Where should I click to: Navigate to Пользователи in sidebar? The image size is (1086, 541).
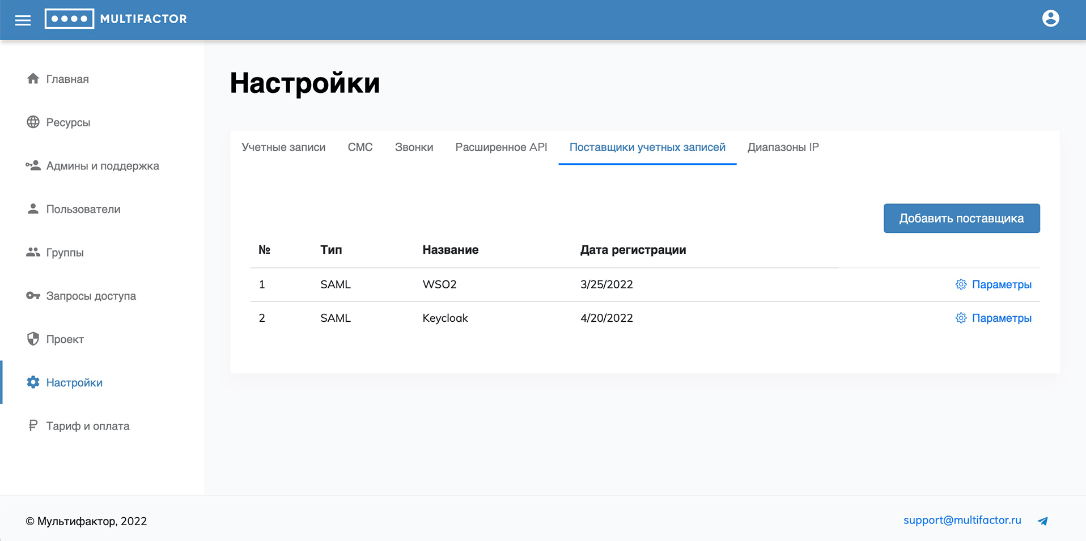point(83,209)
